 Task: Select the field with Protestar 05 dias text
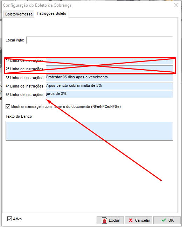pyautogui.click(x=109, y=78)
